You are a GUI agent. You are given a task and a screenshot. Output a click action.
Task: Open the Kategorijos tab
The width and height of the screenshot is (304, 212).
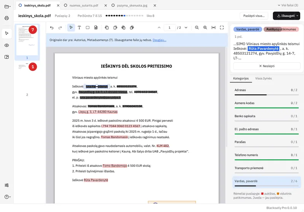tap(241, 79)
